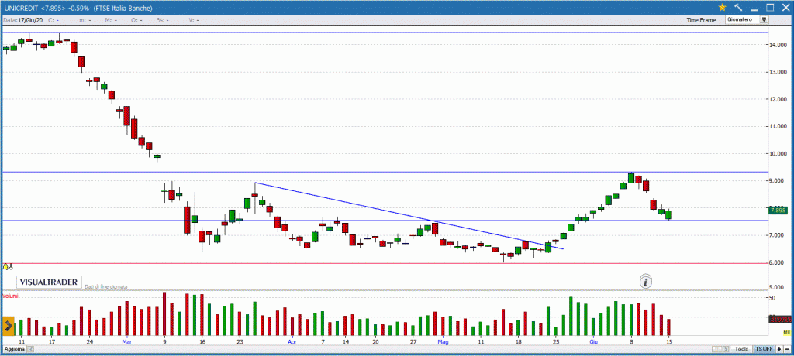Click the volume value badge on right axis
794x356 pixels.
click(x=780, y=319)
